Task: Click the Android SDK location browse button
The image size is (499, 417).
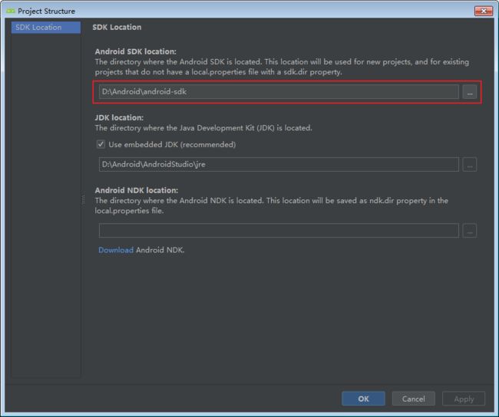Action: pyautogui.click(x=469, y=92)
